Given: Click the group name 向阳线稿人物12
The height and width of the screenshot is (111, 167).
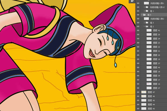Looking at the screenshot, I should pos(157,7).
